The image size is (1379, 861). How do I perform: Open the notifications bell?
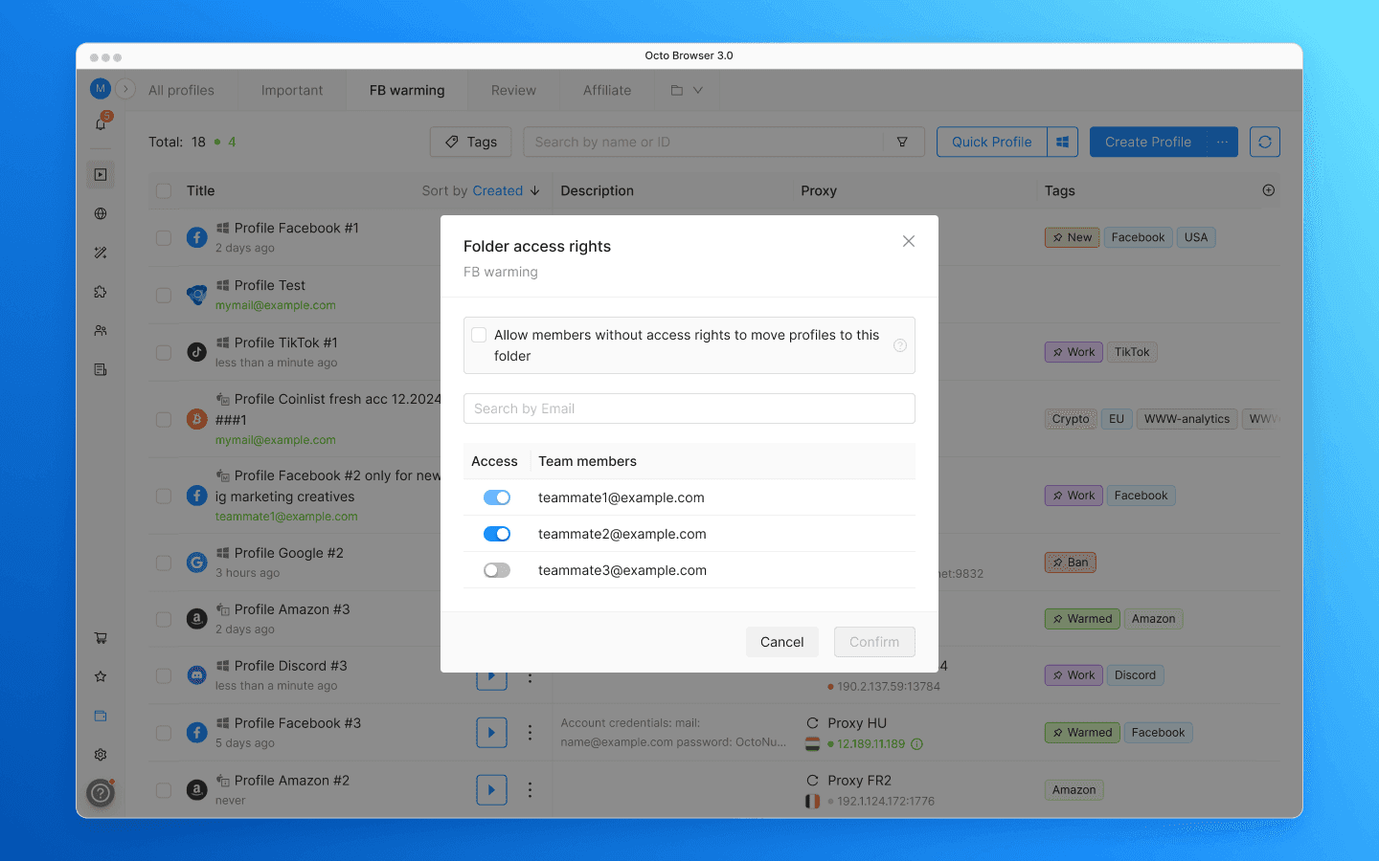click(101, 123)
